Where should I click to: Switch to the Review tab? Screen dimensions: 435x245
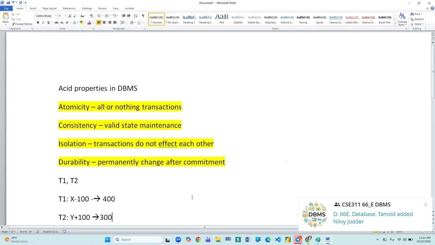coord(102,8)
